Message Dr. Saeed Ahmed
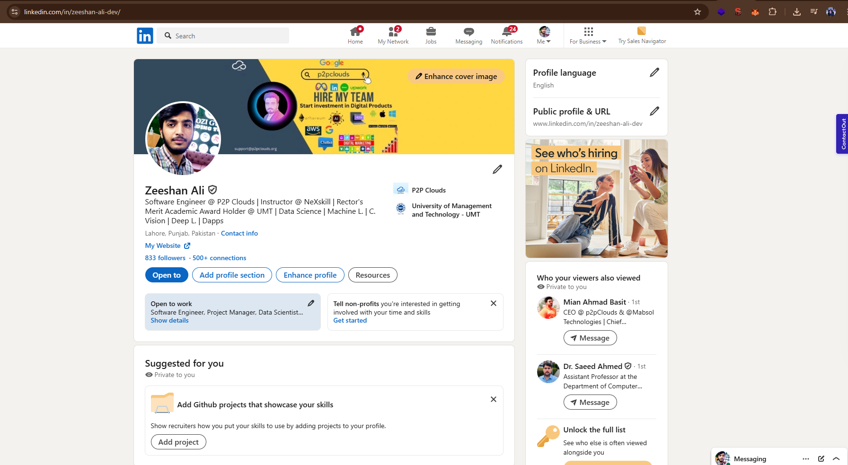The image size is (848, 465). click(x=590, y=402)
